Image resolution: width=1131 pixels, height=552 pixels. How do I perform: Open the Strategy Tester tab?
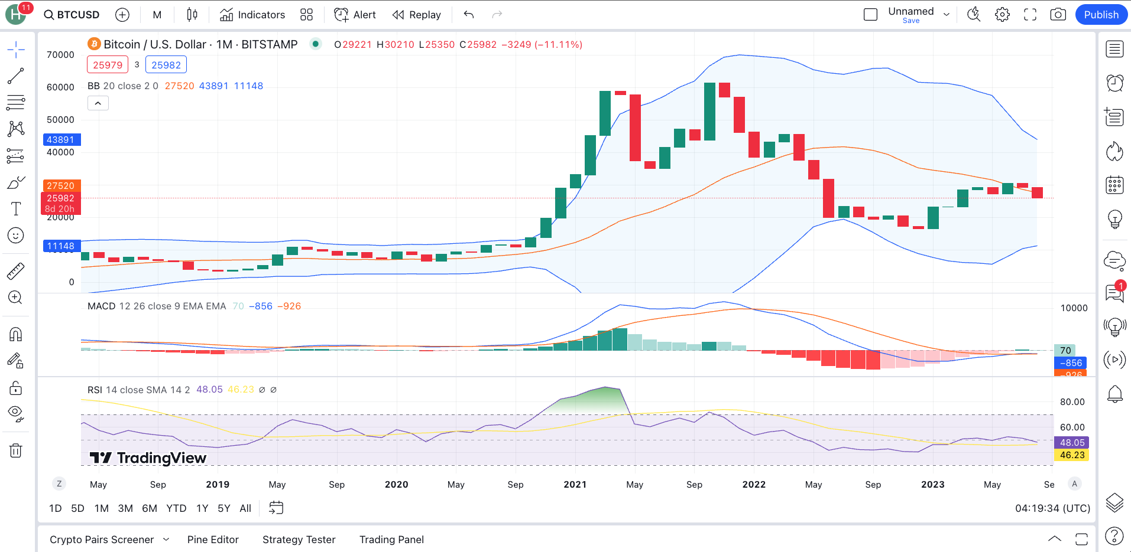(299, 539)
